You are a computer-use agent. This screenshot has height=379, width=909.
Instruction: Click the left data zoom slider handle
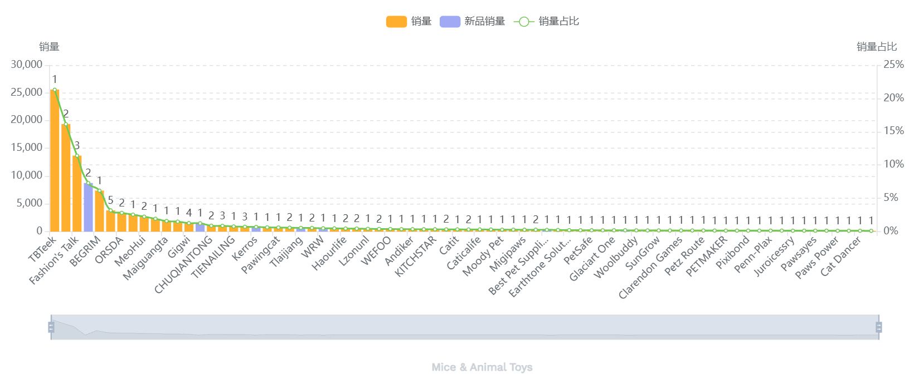coord(51,327)
